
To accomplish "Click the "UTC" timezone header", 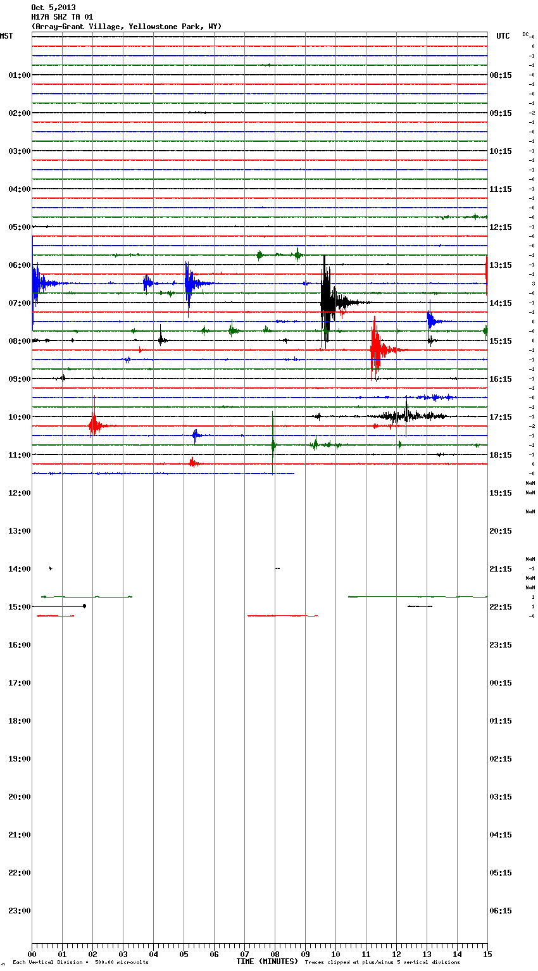I will 503,36.
